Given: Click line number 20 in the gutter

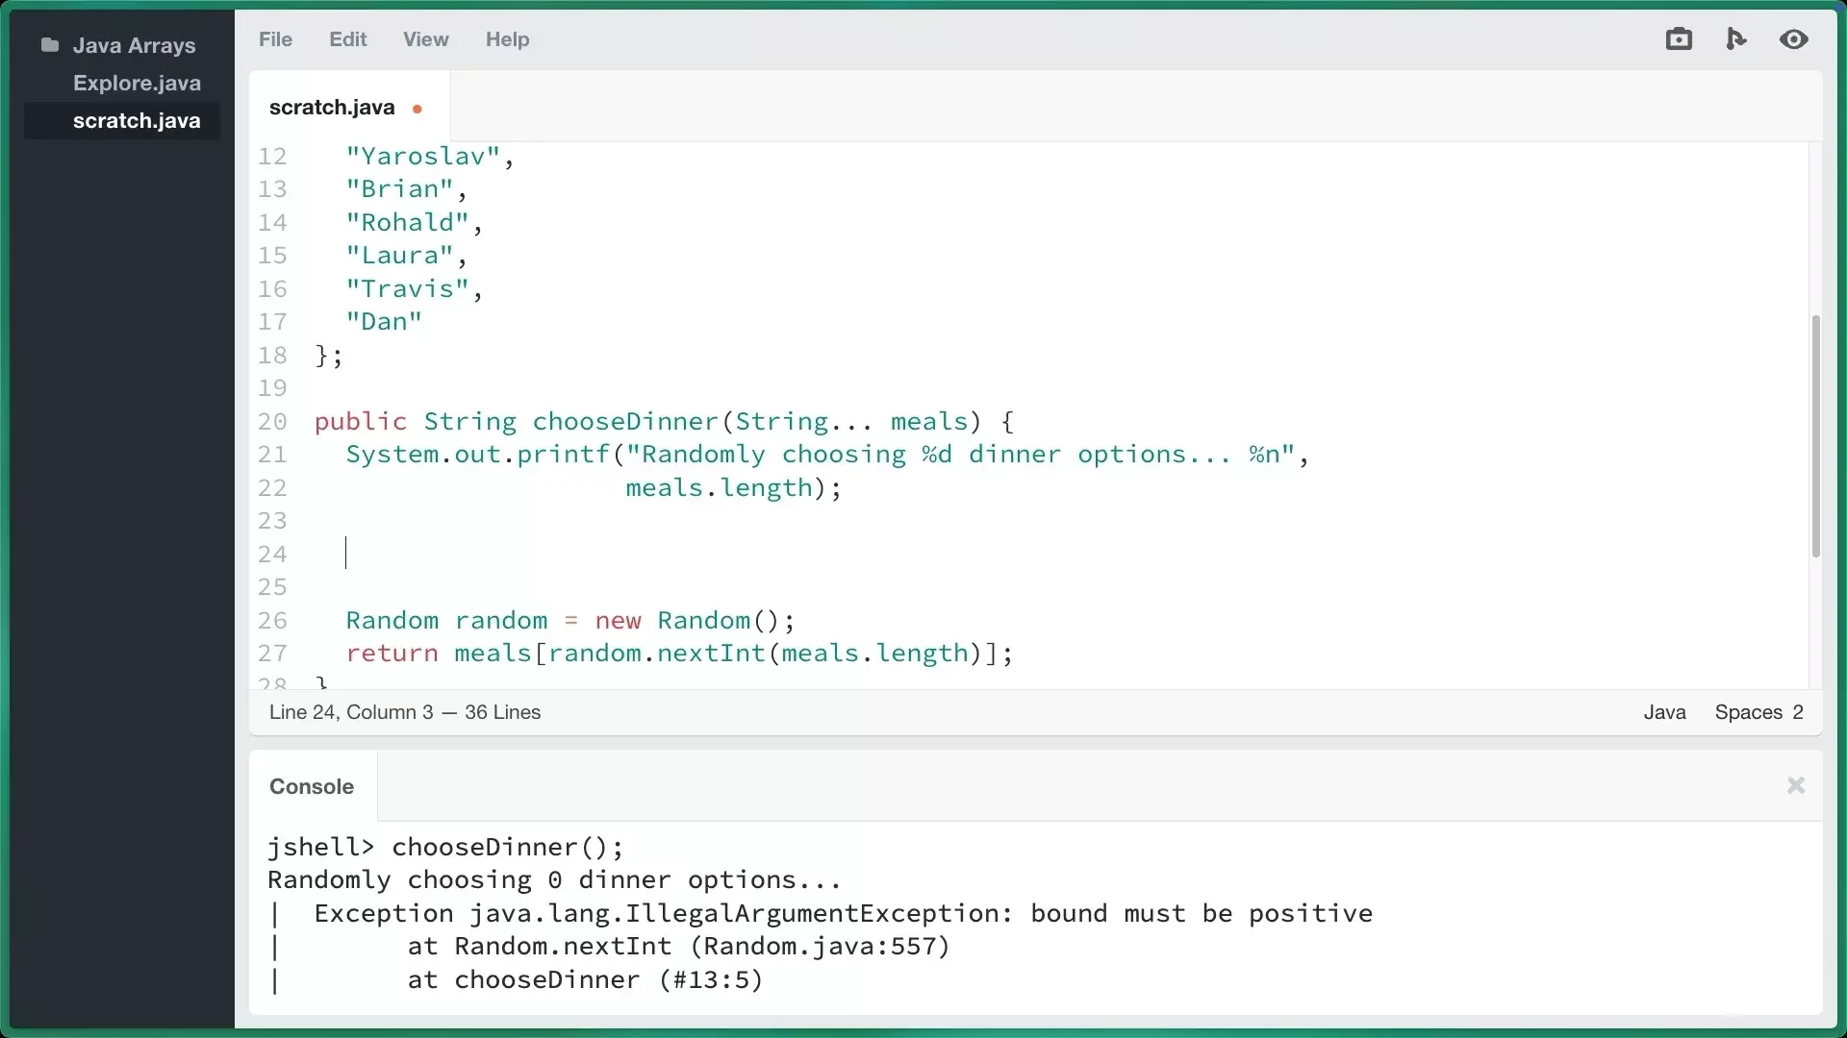Looking at the screenshot, I should tap(272, 421).
